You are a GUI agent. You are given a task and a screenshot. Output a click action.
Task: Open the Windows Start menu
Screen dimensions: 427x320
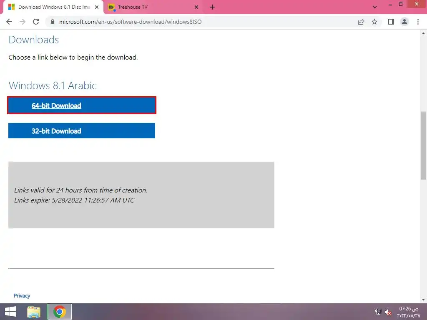tap(10, 312)
